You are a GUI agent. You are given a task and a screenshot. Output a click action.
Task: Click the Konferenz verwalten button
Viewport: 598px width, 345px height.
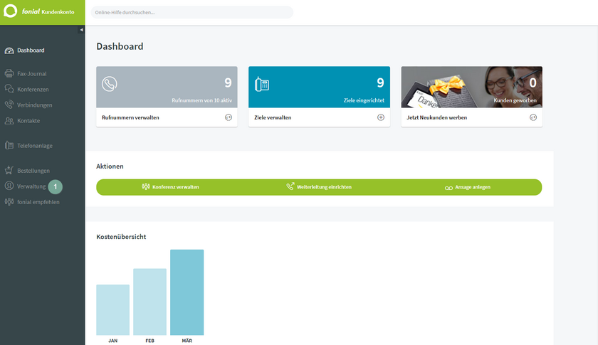click(x=170, y=187)
